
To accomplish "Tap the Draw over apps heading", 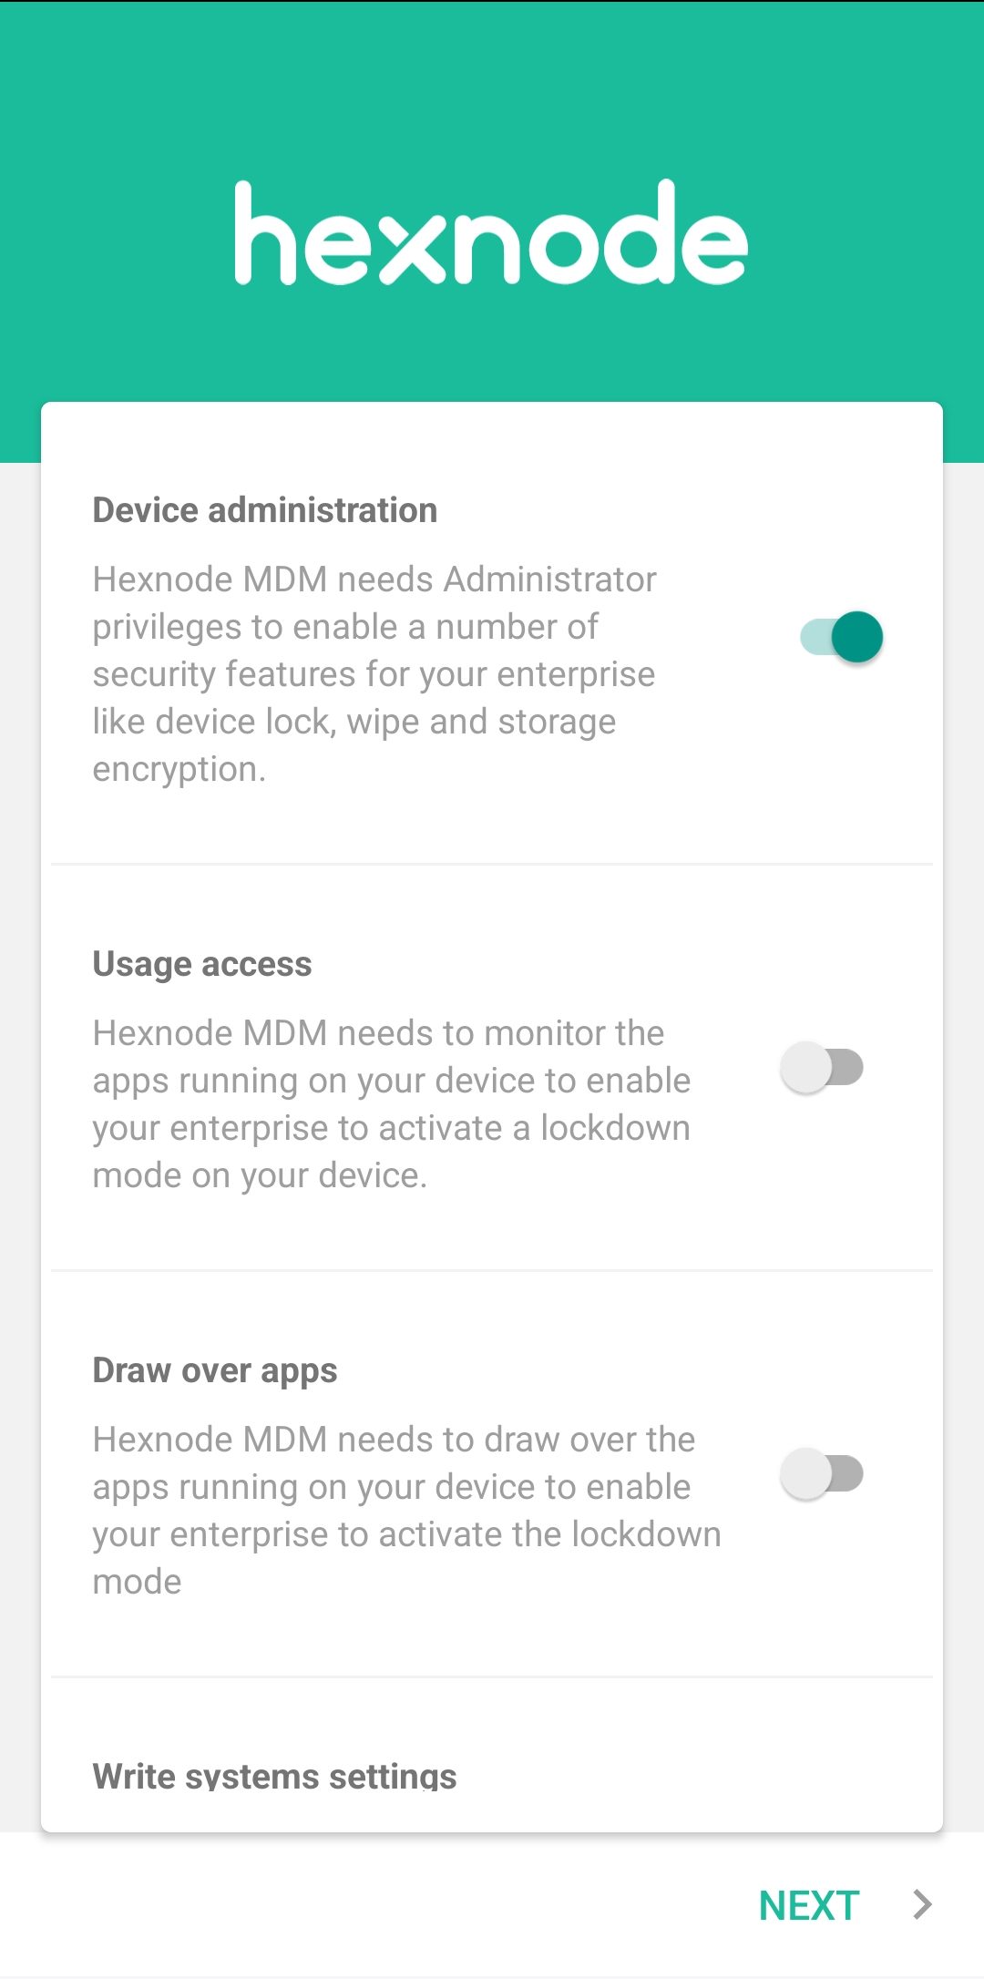I will (215, 1370).
